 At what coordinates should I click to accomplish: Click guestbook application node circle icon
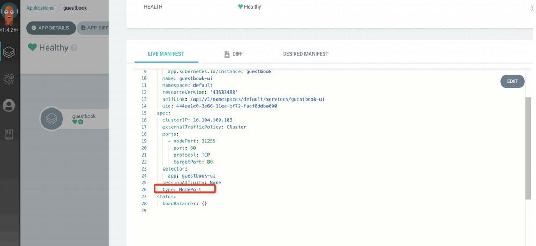point(51,119)
